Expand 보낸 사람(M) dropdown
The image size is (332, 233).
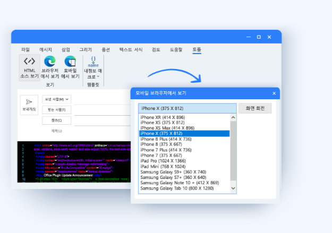coord(56,99)
